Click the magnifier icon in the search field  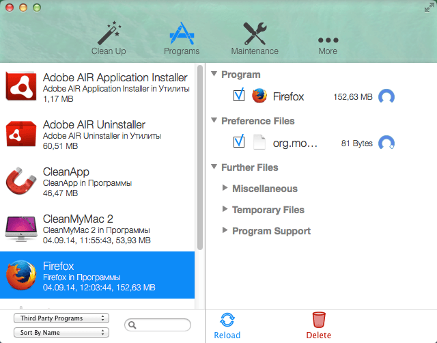[132, 325]
